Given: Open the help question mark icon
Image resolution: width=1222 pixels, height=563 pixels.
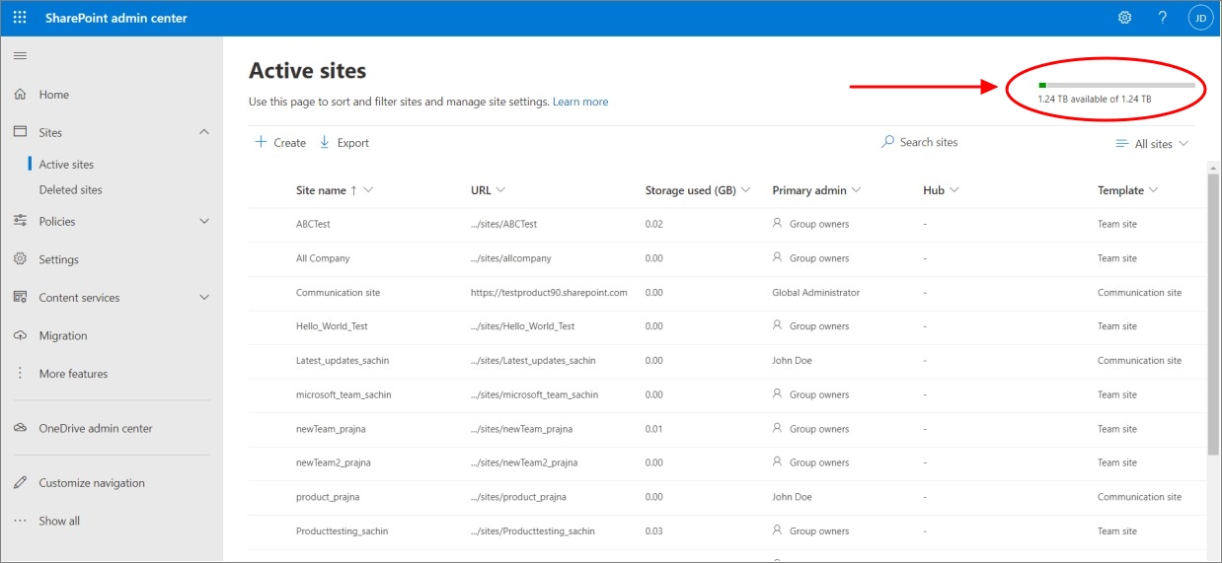Looking at the screenshot, I should [1163, 18].
